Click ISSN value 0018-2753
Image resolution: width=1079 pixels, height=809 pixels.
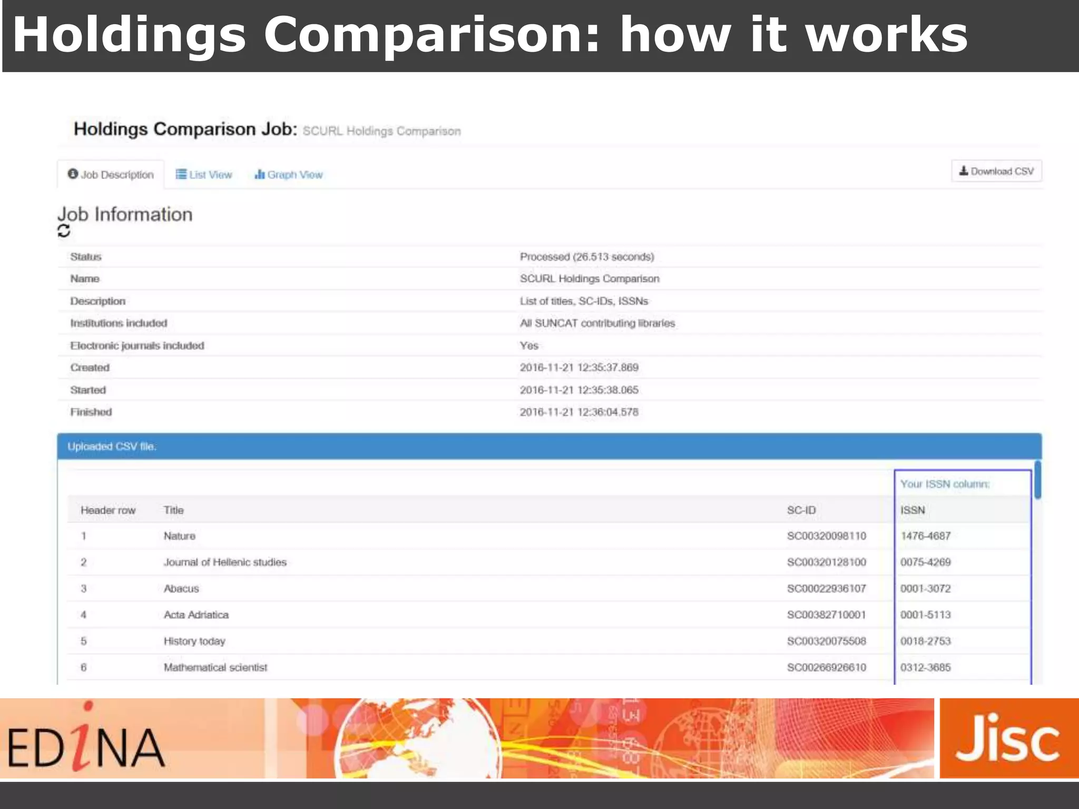click(926, 641)
